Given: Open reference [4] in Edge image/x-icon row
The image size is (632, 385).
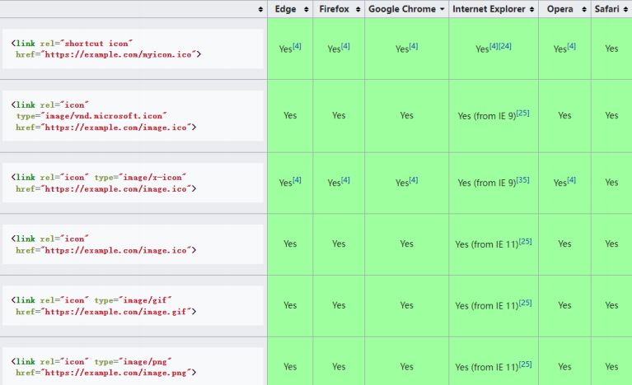Looking at the screenshot, I should tap(297, 180).
